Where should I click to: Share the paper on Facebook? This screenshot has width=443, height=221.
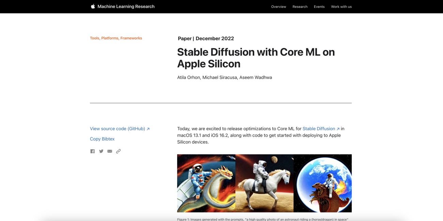(92, 151)
